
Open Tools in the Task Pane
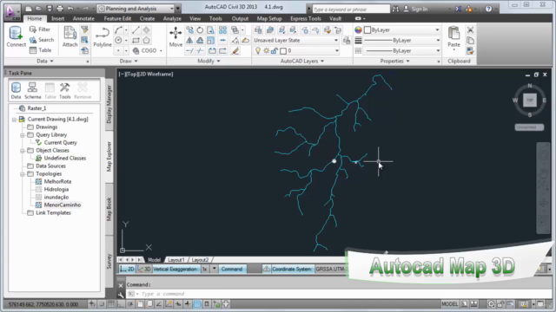pyautogui.click(x=65, y=90)
